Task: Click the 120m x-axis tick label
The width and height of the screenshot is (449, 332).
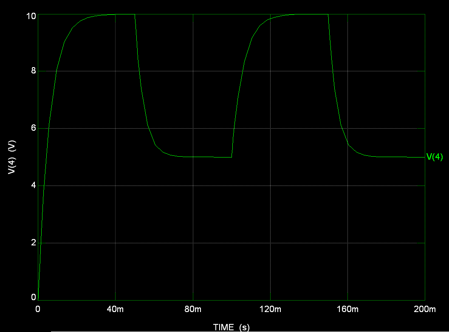Action: 270,309
